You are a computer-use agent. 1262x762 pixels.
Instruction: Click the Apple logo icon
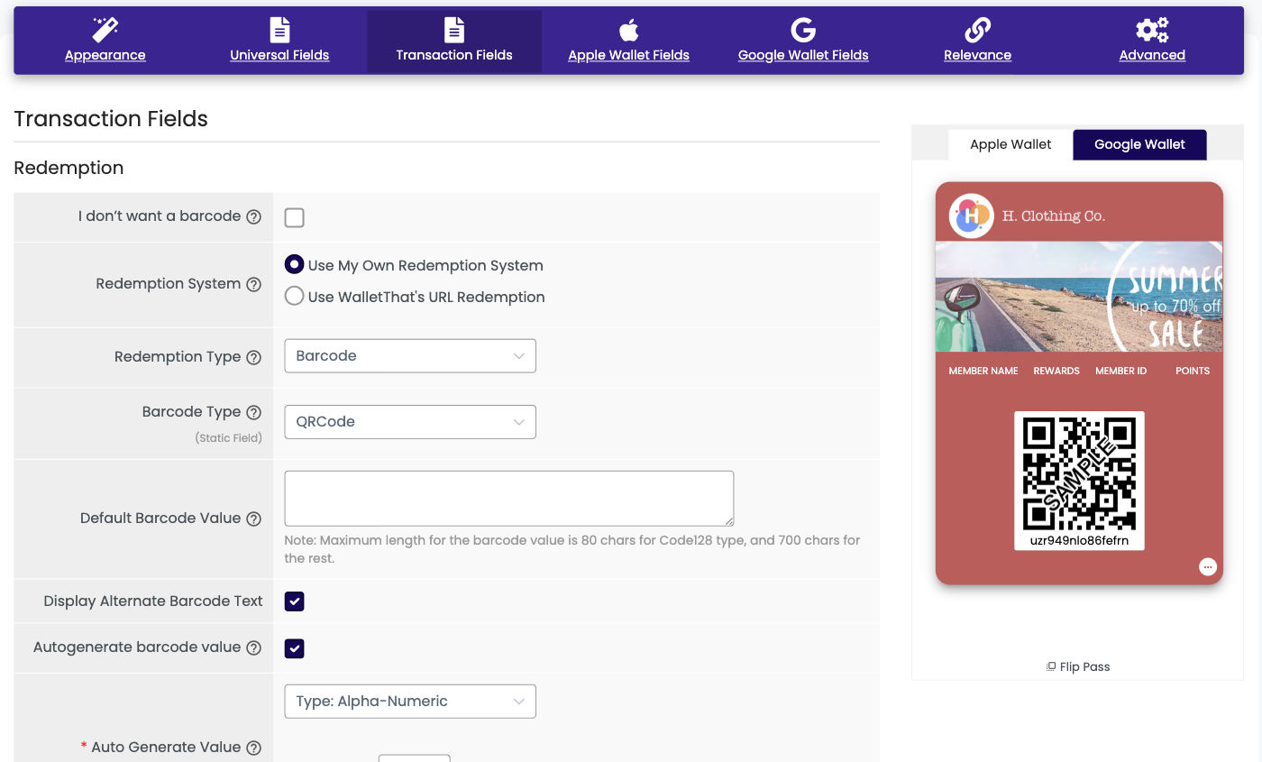pos(628,30)
